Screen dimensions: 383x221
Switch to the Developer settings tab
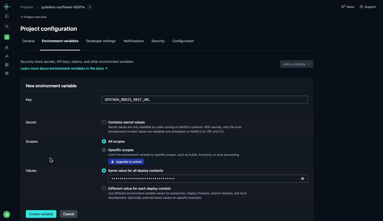point(101,41)
